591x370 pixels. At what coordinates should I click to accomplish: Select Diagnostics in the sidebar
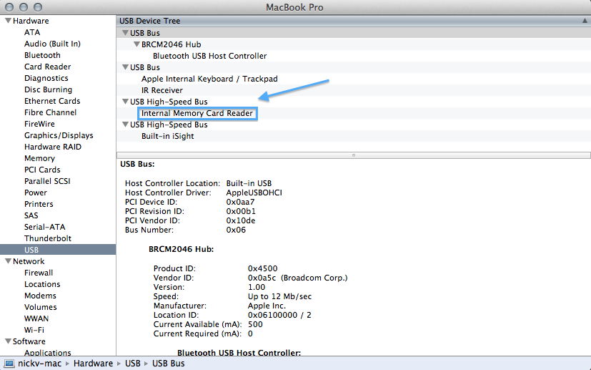pos(46,78)
